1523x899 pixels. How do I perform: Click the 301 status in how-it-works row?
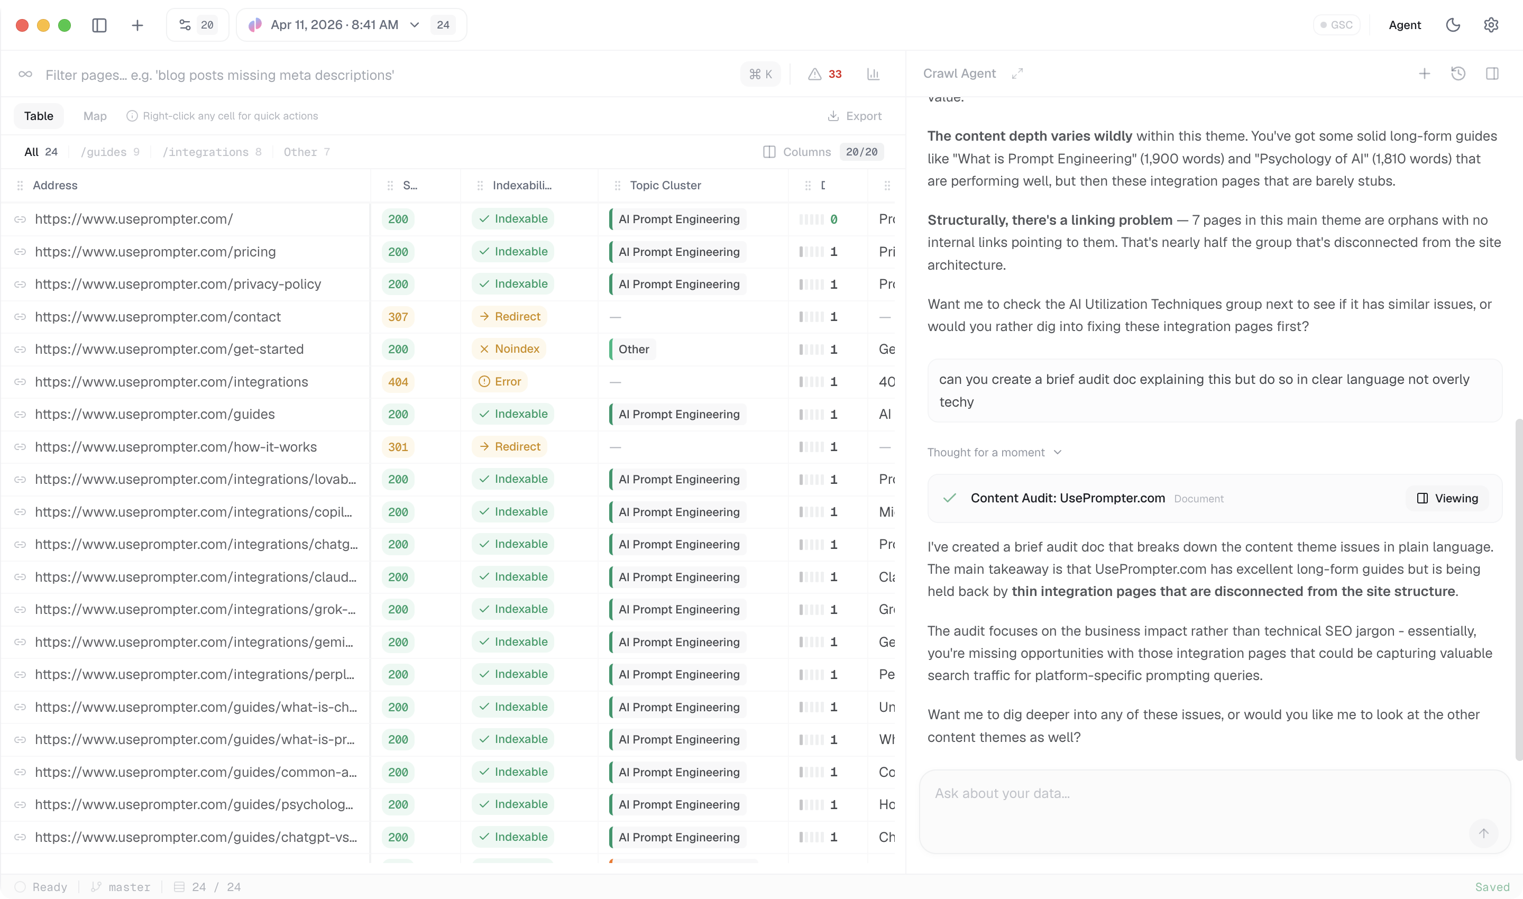pos(398,447)
